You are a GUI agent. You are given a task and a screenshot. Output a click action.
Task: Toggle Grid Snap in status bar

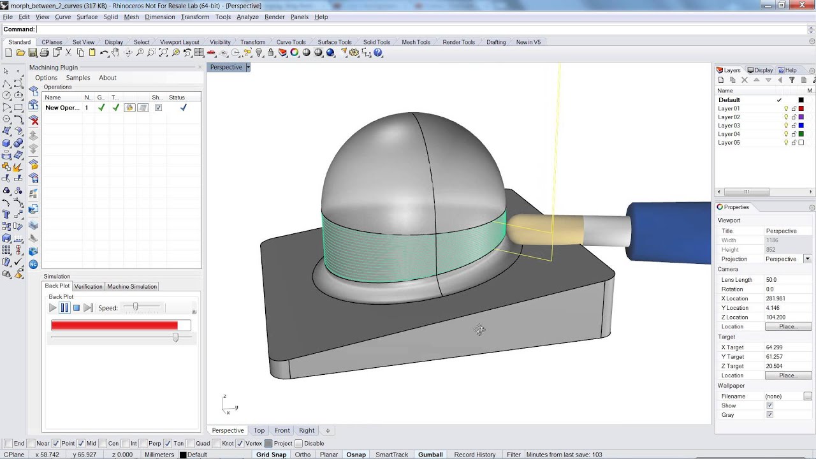(271, 455)
